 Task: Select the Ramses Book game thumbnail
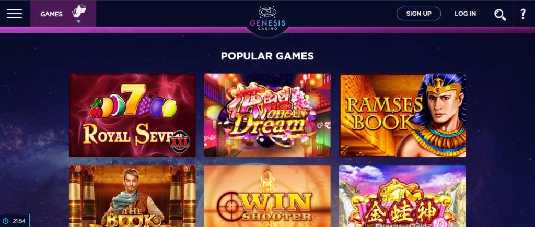click(x=403, y=115)
